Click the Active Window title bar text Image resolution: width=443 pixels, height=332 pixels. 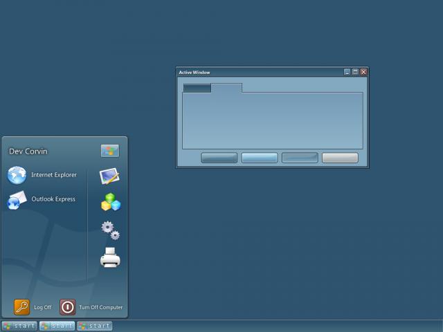tap(195, 73)
